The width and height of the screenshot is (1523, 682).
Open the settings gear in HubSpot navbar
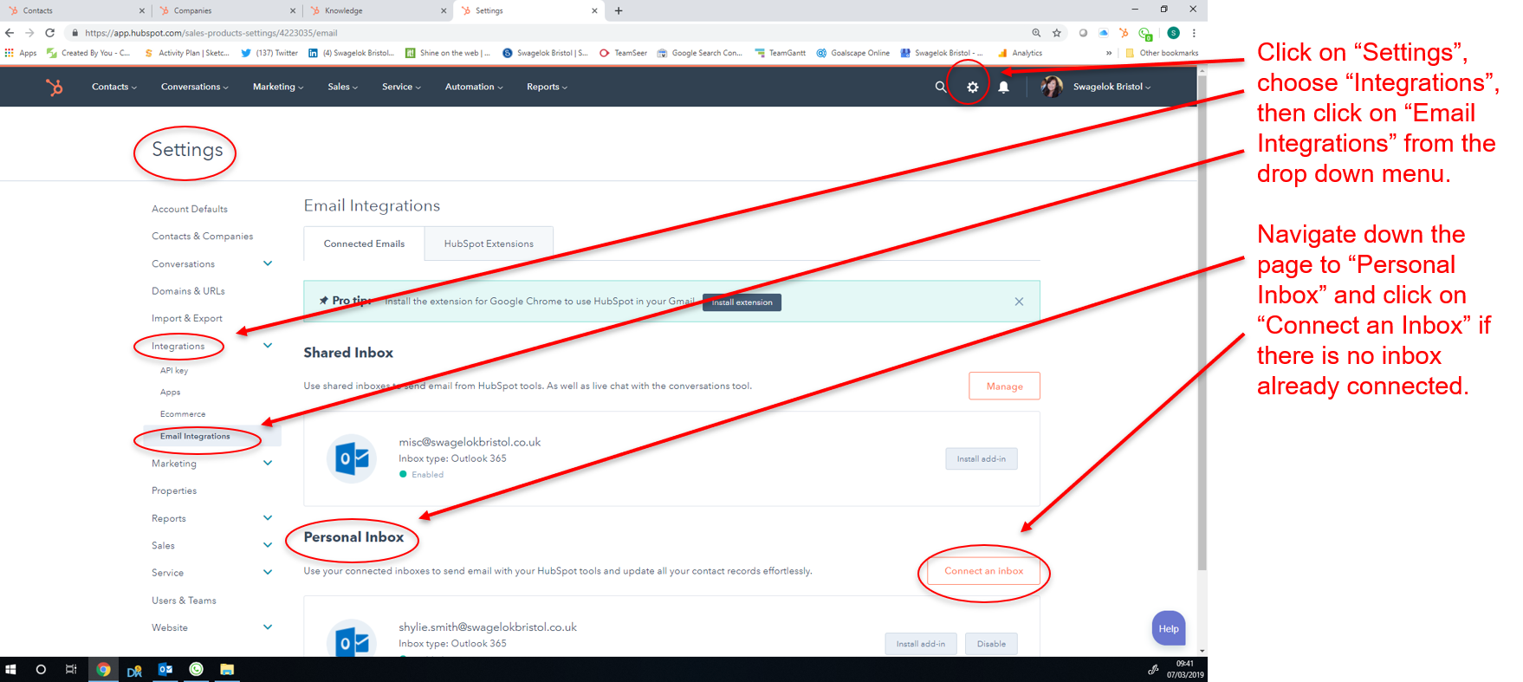coord(973,87)
